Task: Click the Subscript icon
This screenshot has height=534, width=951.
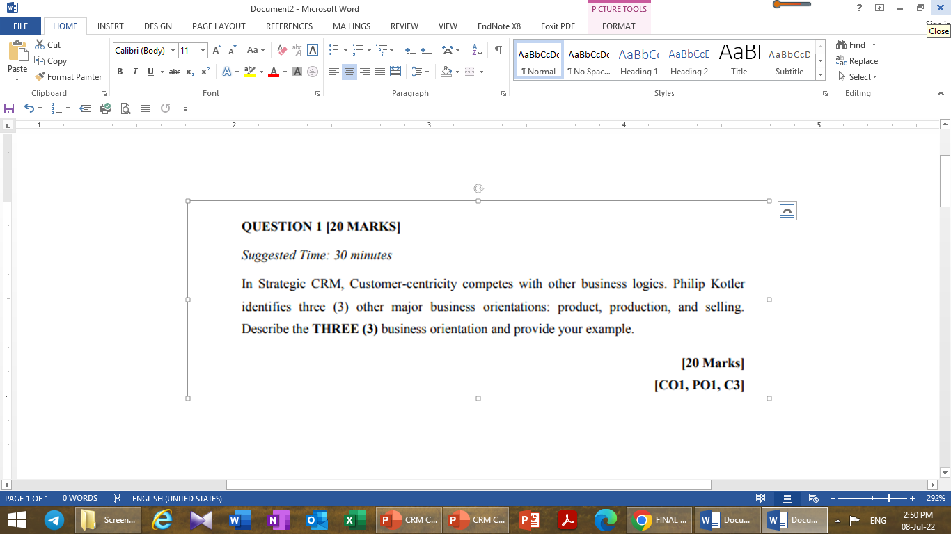Action: [x=189, y=72]
